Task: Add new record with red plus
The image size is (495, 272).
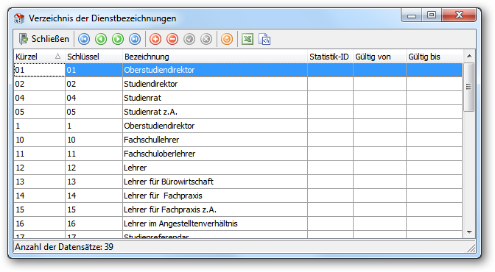Action: pyautogui.click(x=155, y=39)
